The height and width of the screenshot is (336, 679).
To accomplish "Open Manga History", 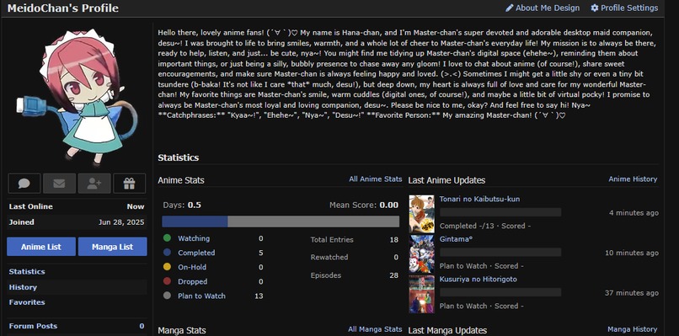I will [x=632, y=329].
